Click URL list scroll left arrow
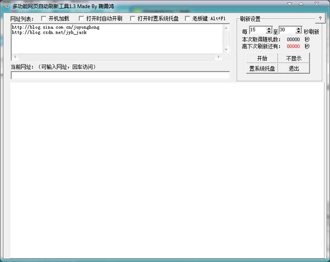This screenshot has width=330, height=262. click(15, 57)
